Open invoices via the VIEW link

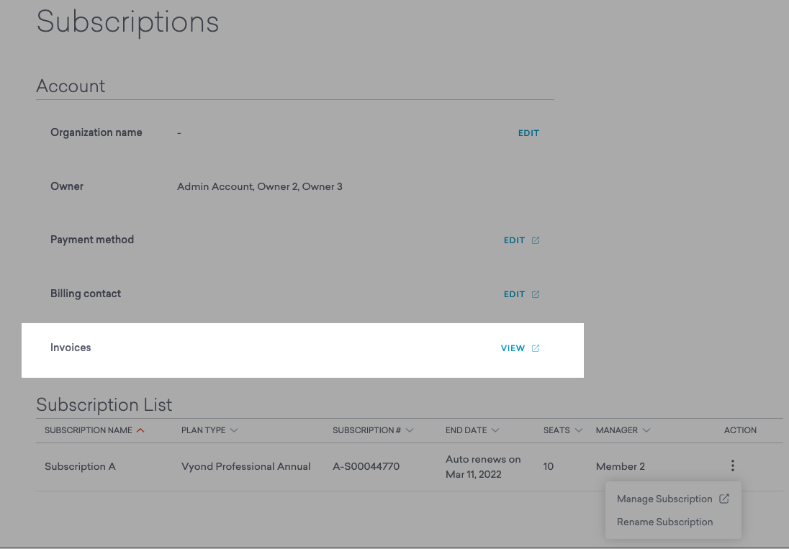click(513, 348)
